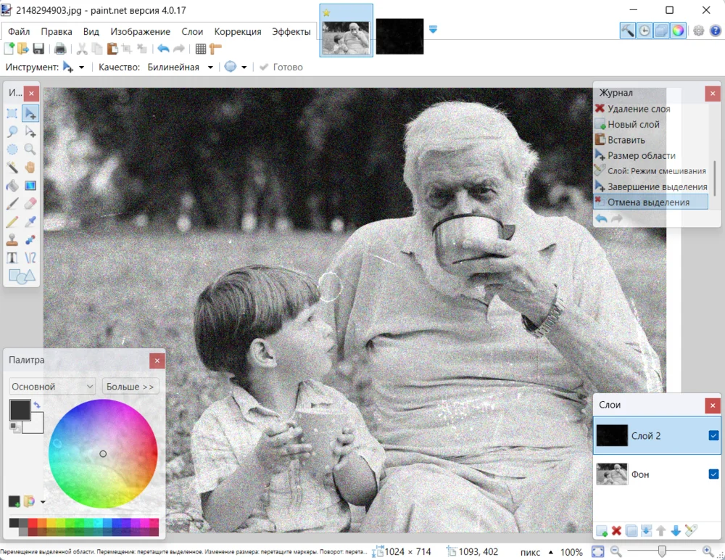Select the Pencil tool
The height and width of the screenshot is (560, 725).
click(12, 222)
